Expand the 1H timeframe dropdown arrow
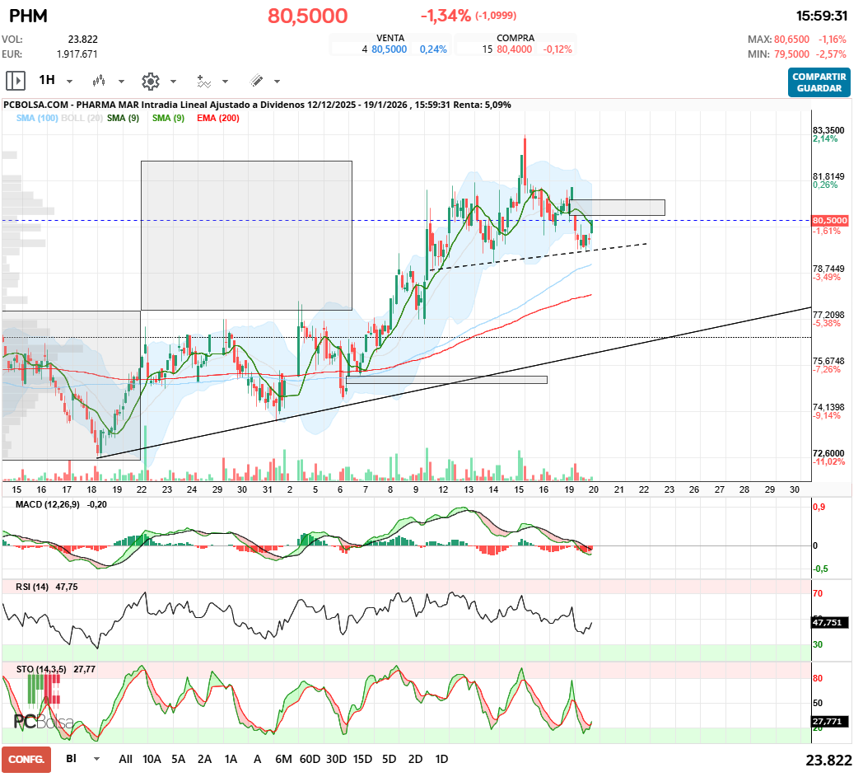Image resolution: width=863 pixels, height=777 pixels. pos(69,82)
